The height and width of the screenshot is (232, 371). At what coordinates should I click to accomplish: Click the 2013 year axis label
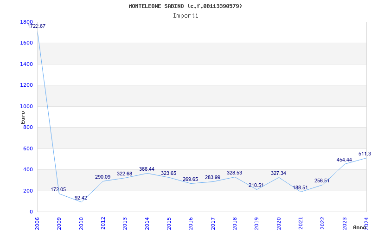125,224
